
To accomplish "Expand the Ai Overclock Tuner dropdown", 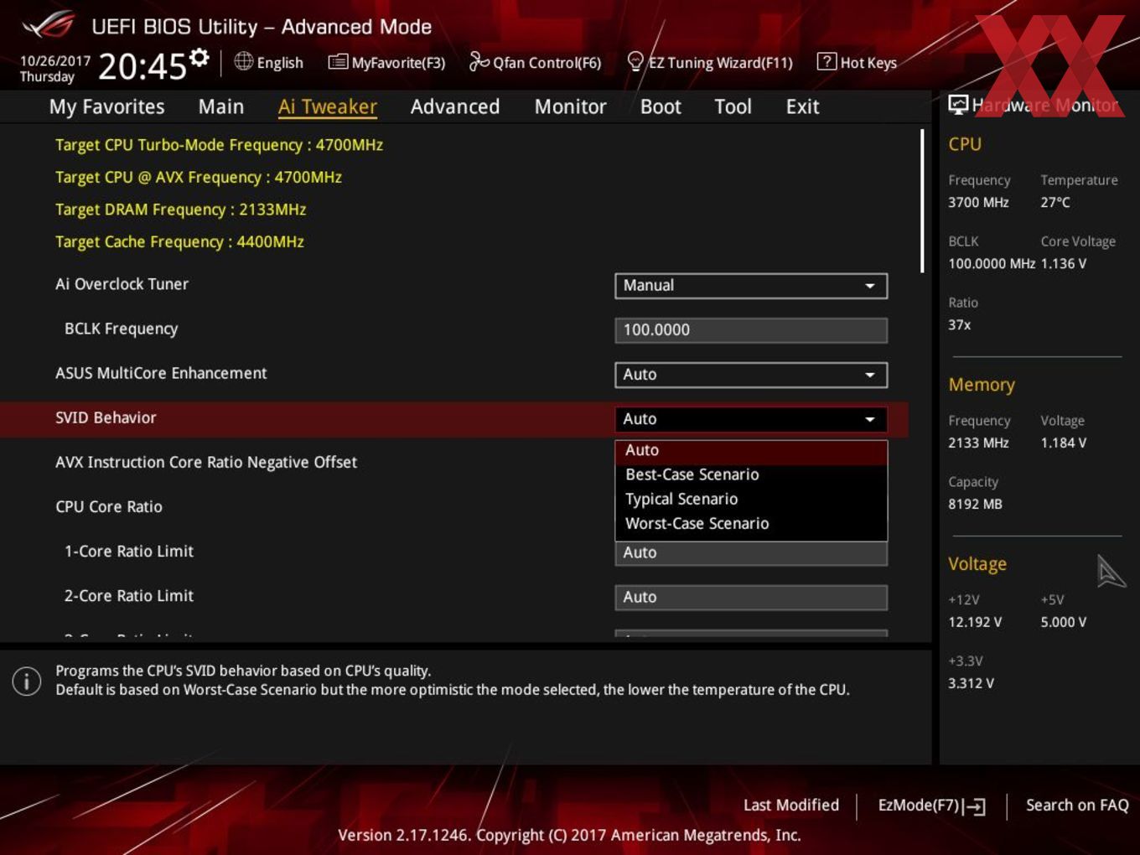I will coord(751,286).
